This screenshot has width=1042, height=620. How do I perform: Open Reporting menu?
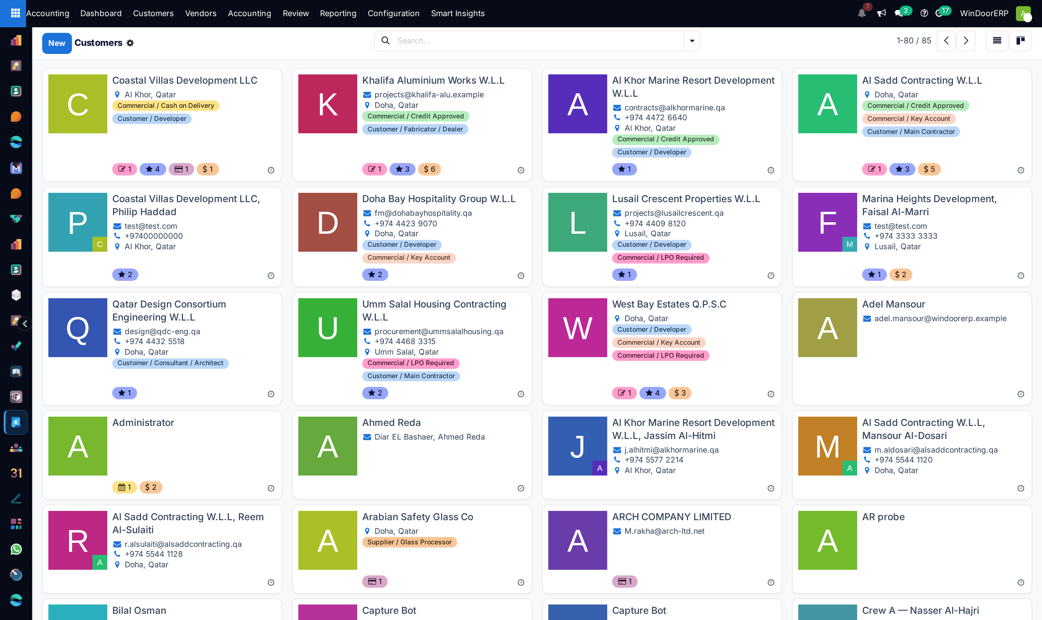click(338, 13)
